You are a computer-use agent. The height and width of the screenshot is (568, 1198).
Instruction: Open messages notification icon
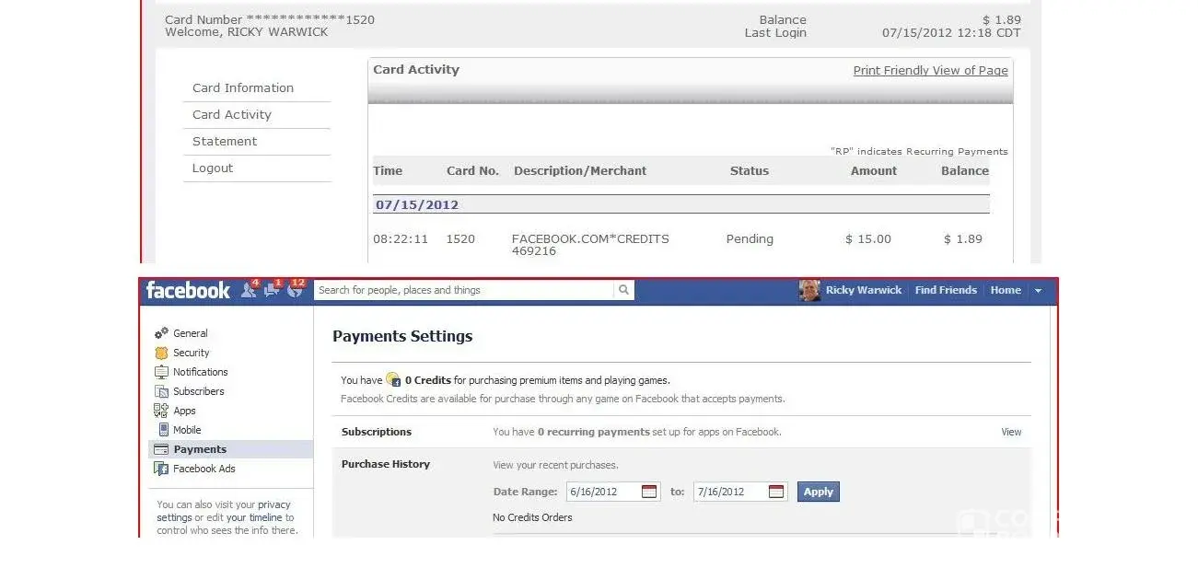272,290
